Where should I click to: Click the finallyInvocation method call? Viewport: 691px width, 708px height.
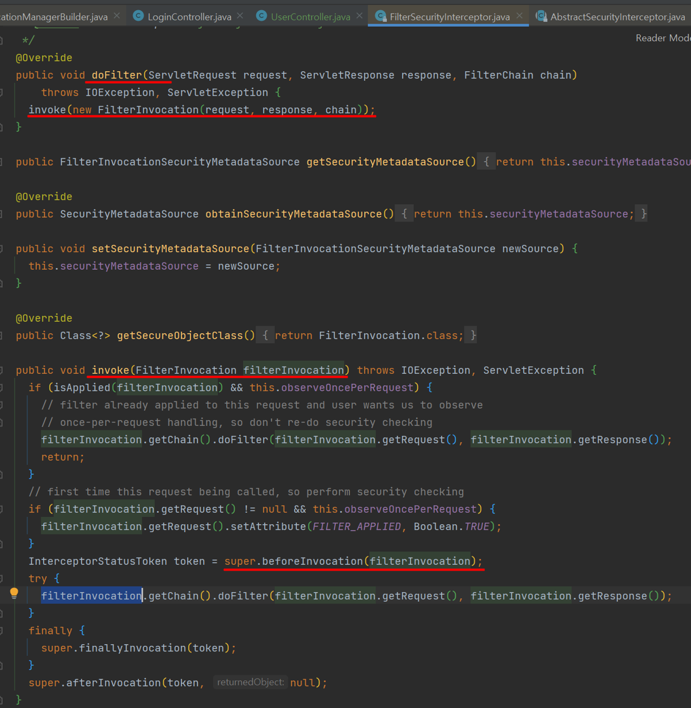click(x=132, y=648)
